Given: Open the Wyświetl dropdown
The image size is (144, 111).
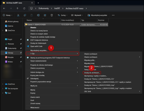Looking at the screenshot, I should pos(77,15).
